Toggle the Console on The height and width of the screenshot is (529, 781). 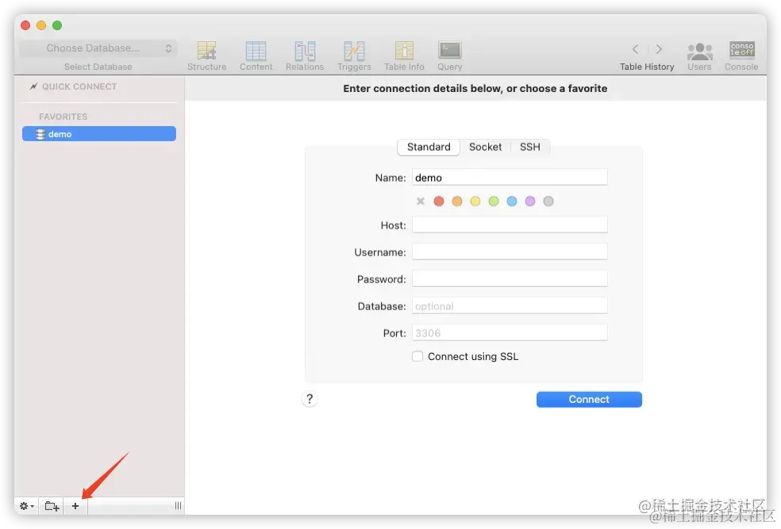(741, 49)
